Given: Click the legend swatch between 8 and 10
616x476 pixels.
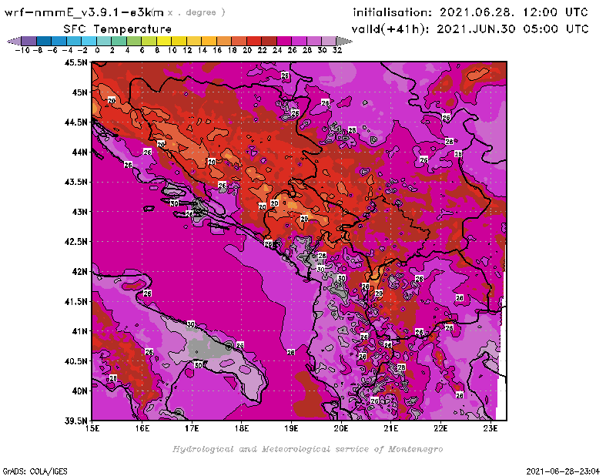Looking at the screenshot, I should [x=164, y=41].
